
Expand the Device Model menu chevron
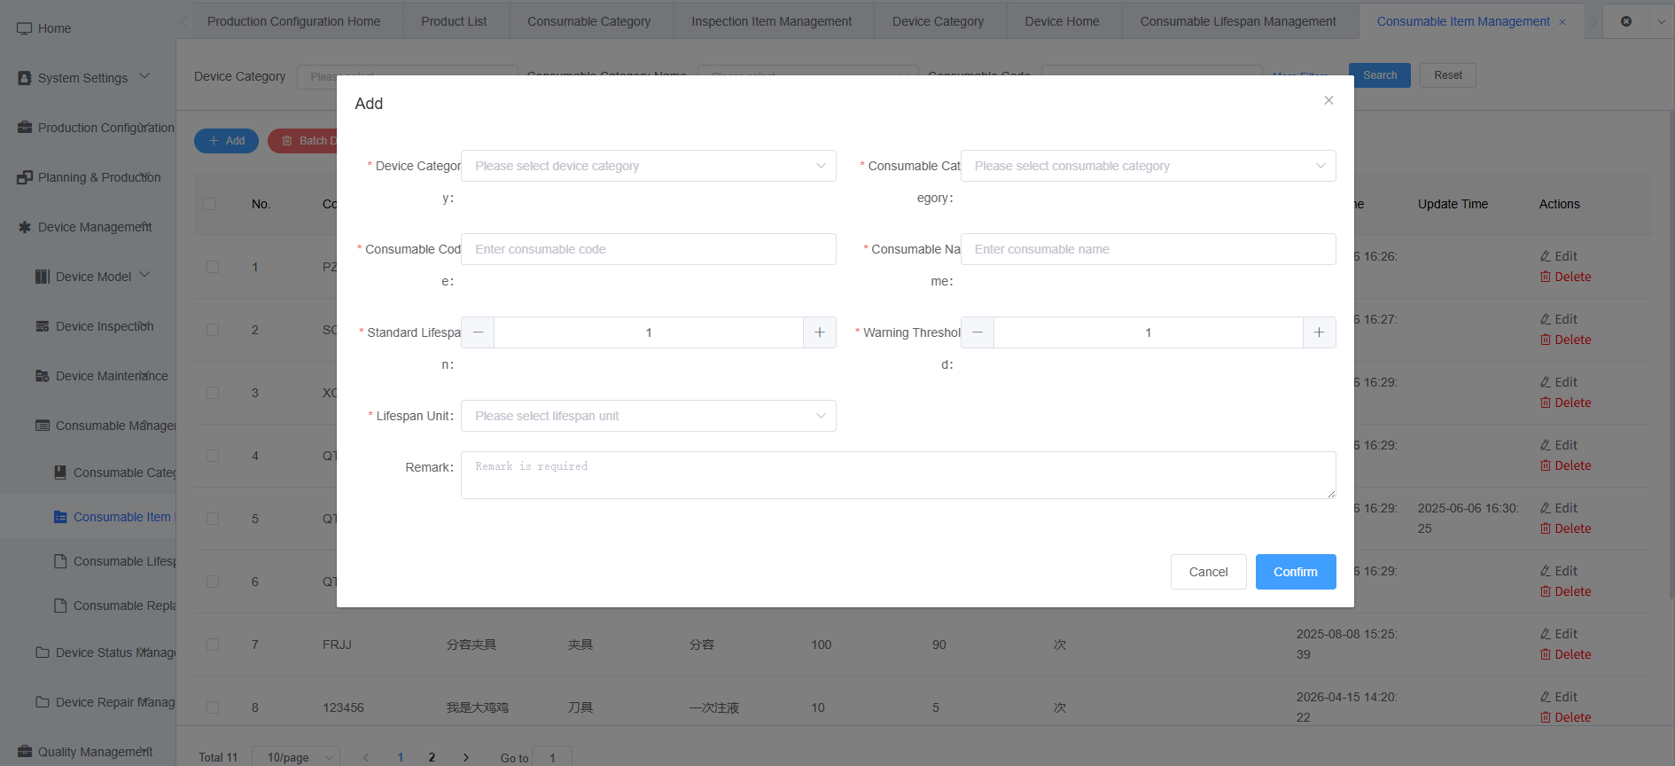pos(144,276)
